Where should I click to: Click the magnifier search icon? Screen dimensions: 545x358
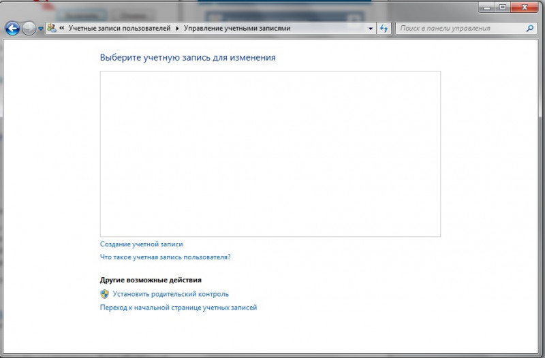click(x=530, y=29)
